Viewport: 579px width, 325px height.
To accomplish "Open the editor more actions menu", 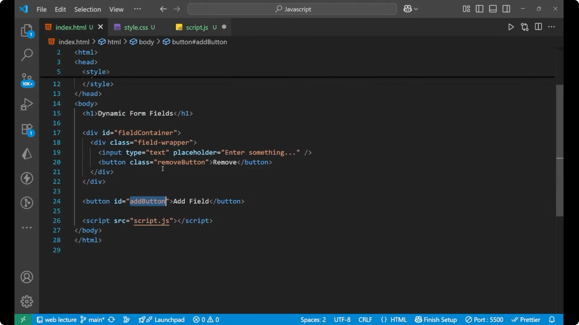I will [x=552, y=27].
